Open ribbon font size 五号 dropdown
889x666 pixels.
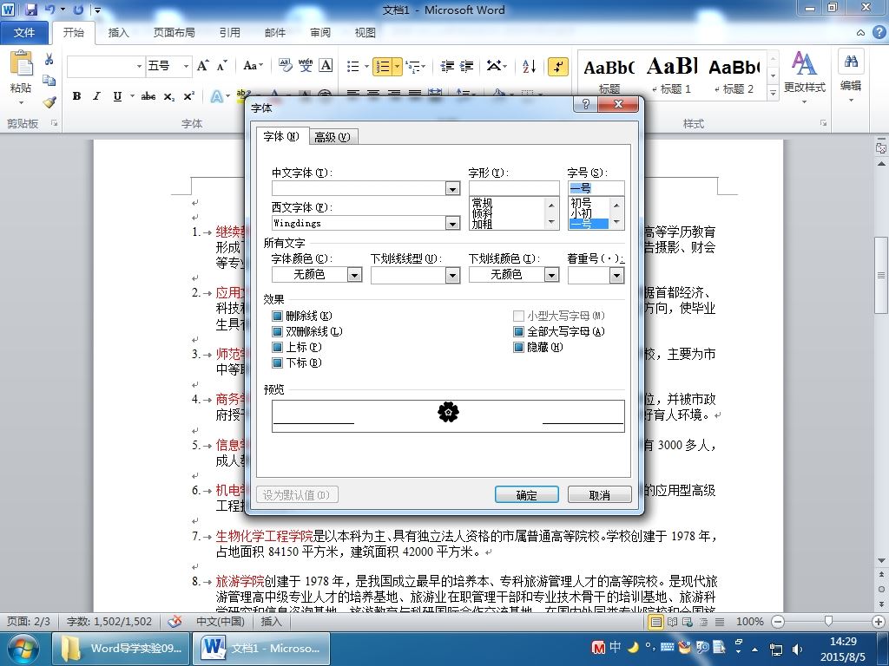(x=186, y=66)
